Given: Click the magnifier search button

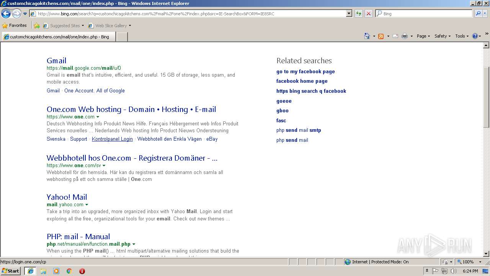Looking at the screenshot, I should pos(478,13).
